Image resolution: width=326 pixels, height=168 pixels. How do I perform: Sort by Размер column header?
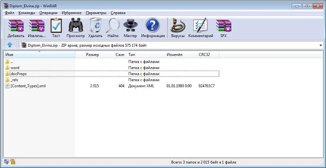pyautogui.click(x=88, y=55)
